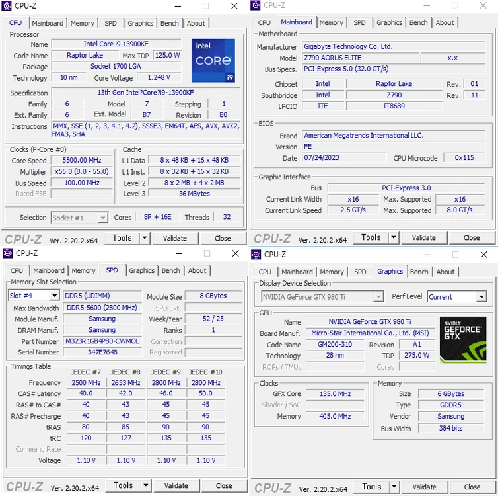Open the Bench tab in the Mainboard window
The image size is (498, 496).
418,23
